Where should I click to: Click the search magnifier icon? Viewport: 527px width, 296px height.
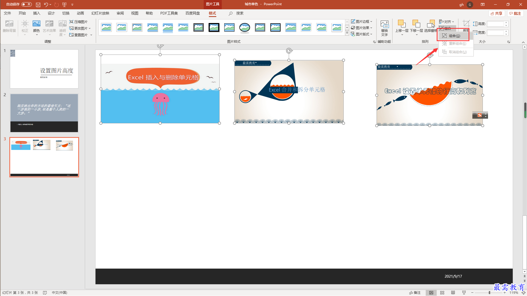click(x=231, y=13)
